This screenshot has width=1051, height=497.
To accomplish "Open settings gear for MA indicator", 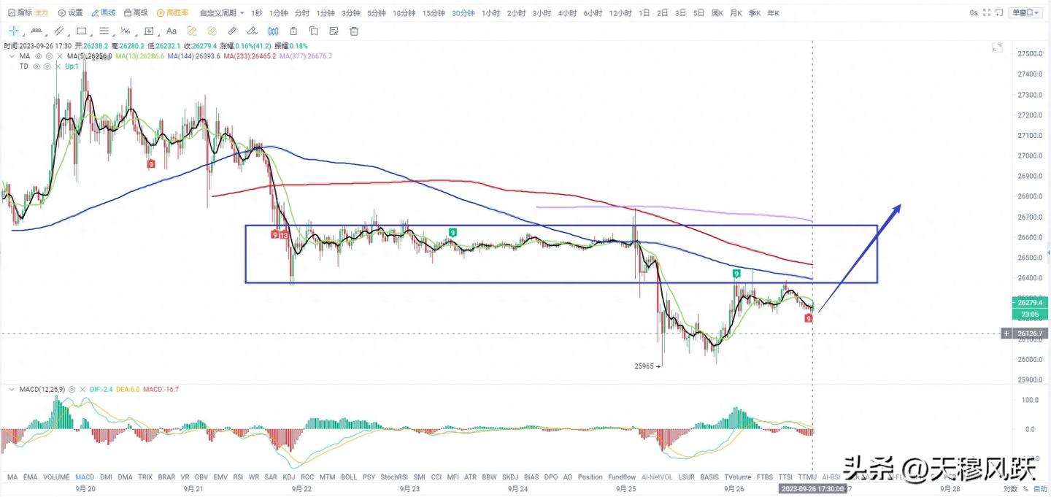I will coord(49,56).
